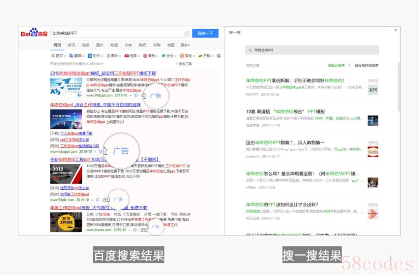Open the Google 图片 shortcut dropdown

point(114,56)
